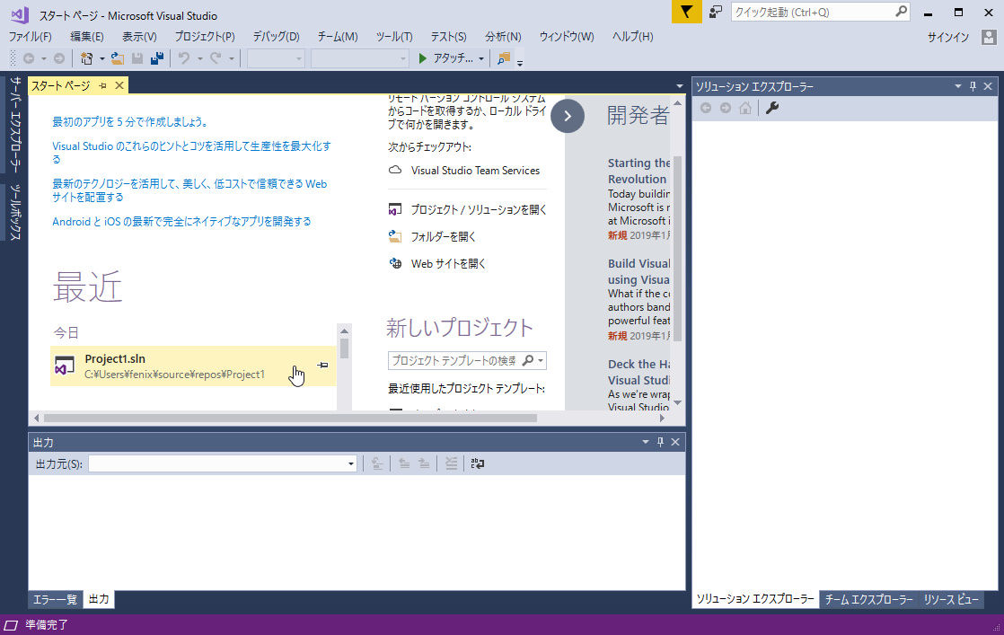
Task: Switch to the チーム エクスプローラー tab
Action: click(868, 600)
